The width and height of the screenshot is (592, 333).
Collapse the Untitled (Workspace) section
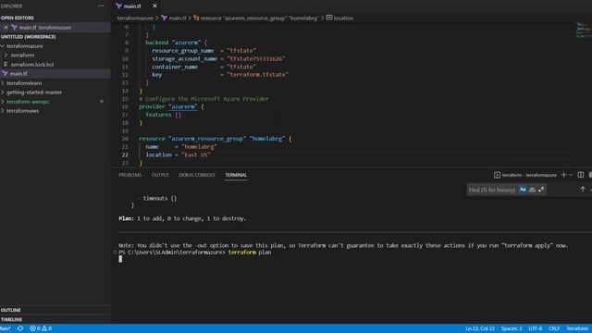point(29,37)
